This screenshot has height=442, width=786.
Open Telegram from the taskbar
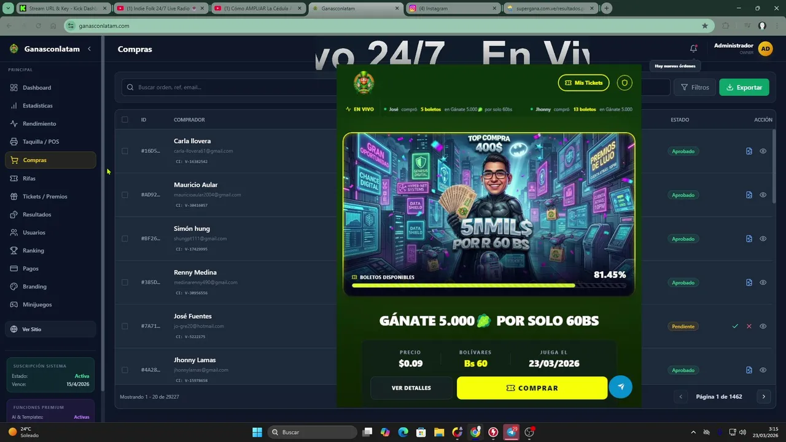click(512, 432)
